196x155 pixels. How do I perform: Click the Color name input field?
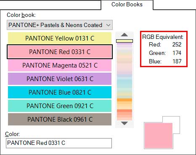(59, 143)
